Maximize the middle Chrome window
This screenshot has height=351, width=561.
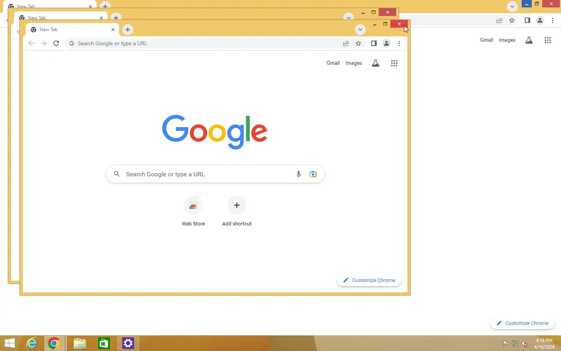[374, 12]
